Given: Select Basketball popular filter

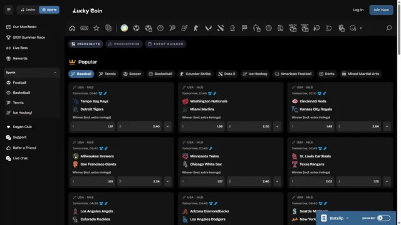Looking at the screenshot, I should click(x=160, y=74).
